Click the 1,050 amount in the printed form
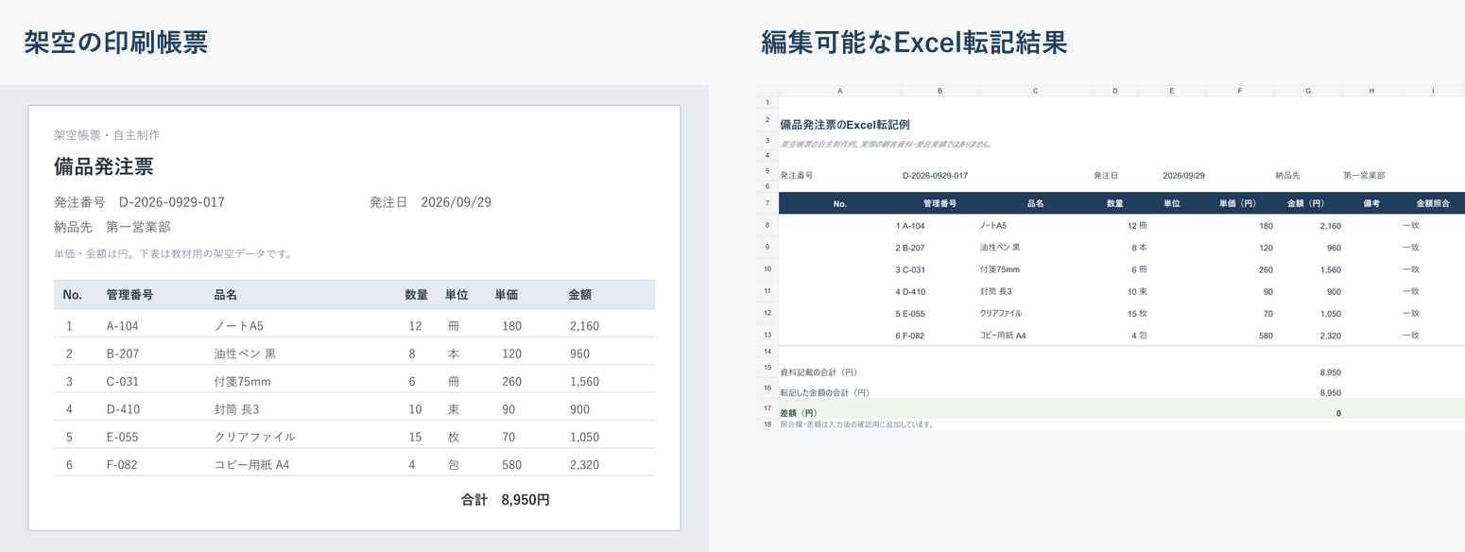Image resolution: width=1465 pixels, height=552 pixels. 585,437
